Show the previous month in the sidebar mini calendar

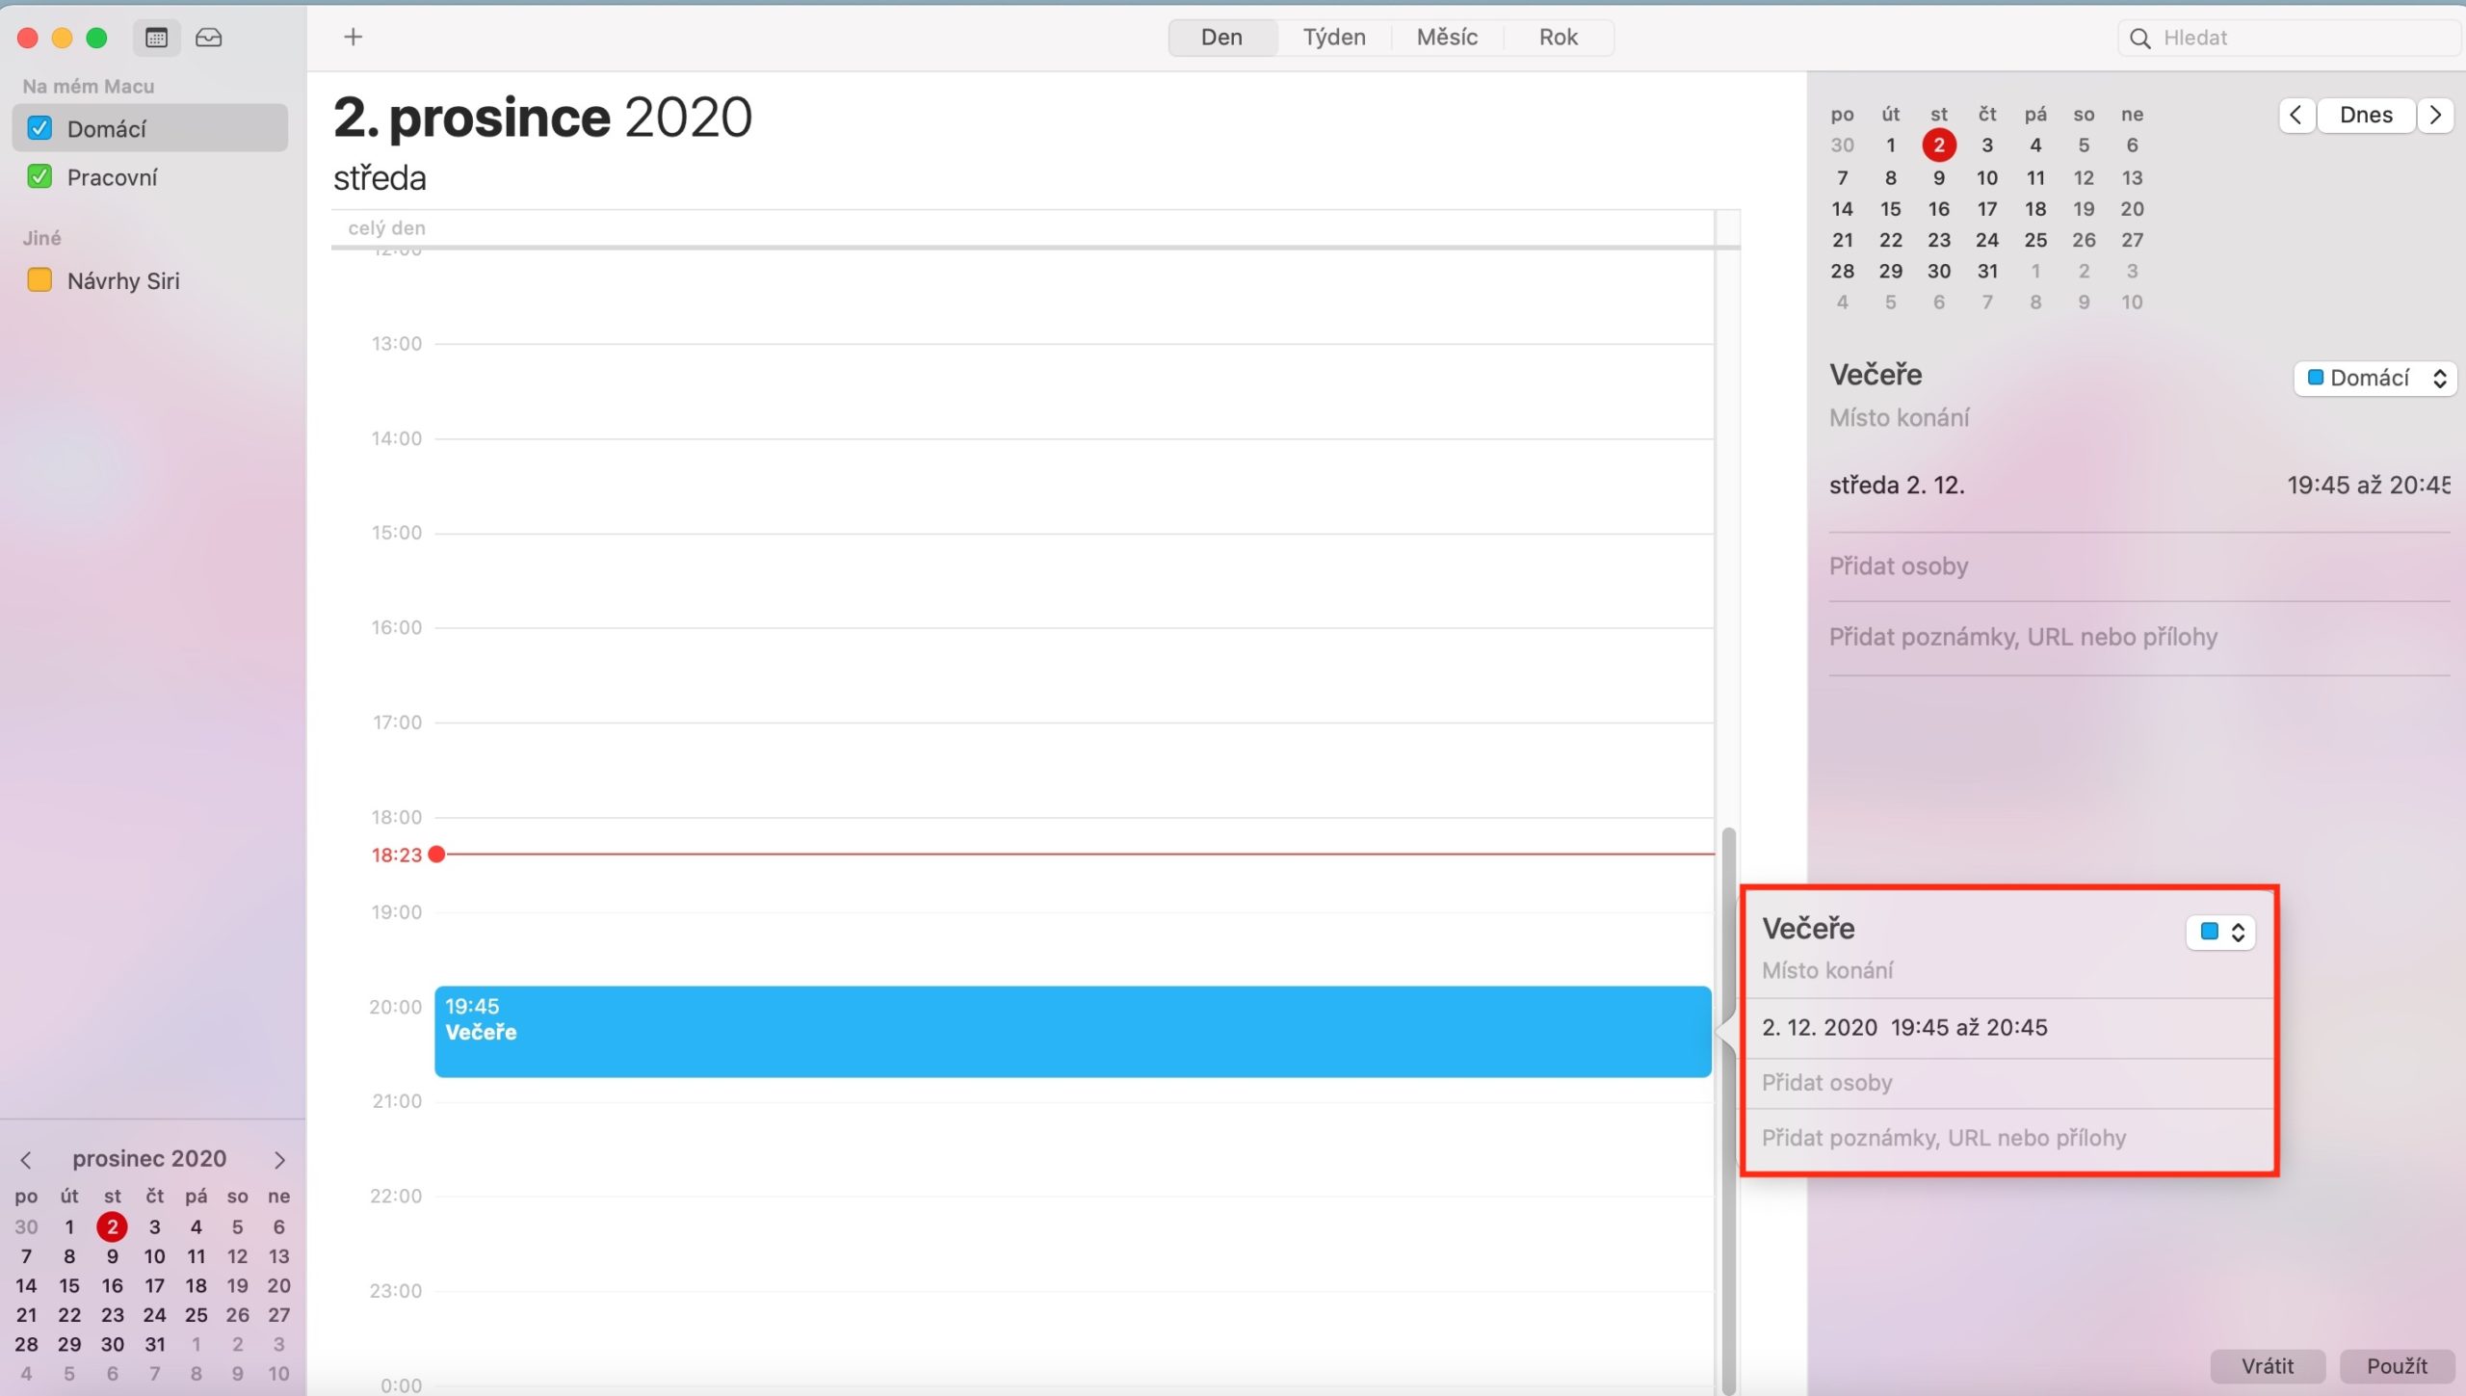26,1160
